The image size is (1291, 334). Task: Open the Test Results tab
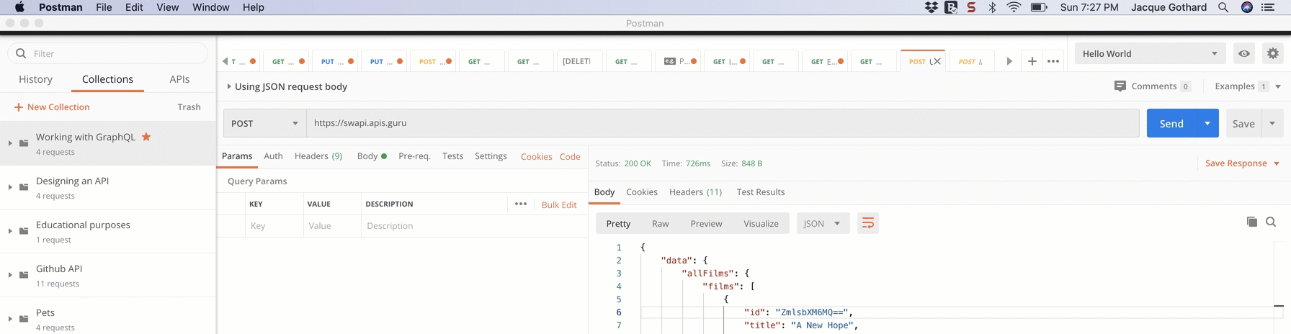tap(761, 191)
